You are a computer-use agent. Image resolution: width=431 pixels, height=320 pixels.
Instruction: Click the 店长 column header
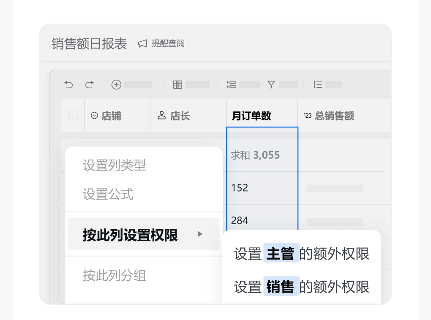click(188, 116)
